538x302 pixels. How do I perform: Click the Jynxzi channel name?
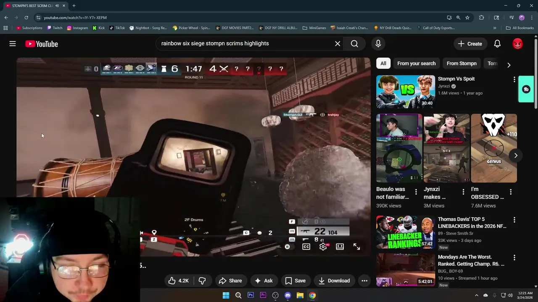pyautogui.click(x=444, y=86)
